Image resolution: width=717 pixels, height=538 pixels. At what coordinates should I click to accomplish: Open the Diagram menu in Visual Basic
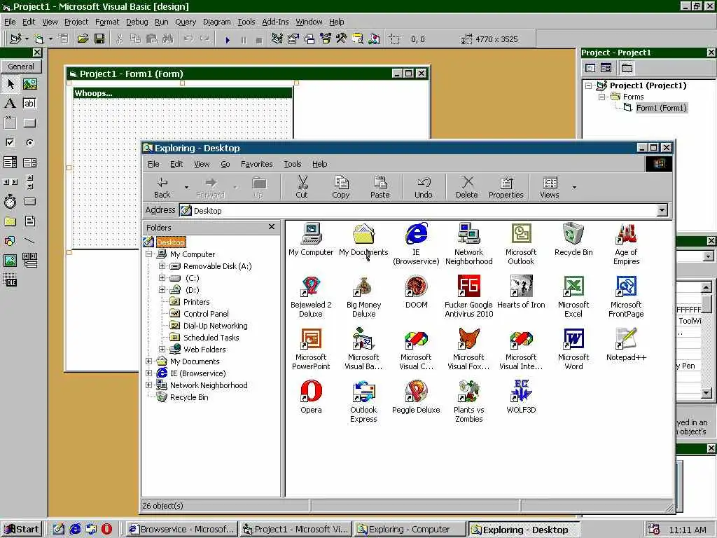tap(217, 22)
